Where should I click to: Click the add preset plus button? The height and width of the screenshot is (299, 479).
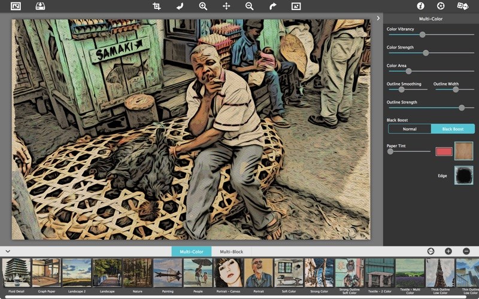448,251
